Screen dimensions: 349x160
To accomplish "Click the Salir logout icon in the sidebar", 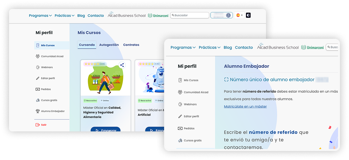I will pyautogui.click(x=37, y=125).
